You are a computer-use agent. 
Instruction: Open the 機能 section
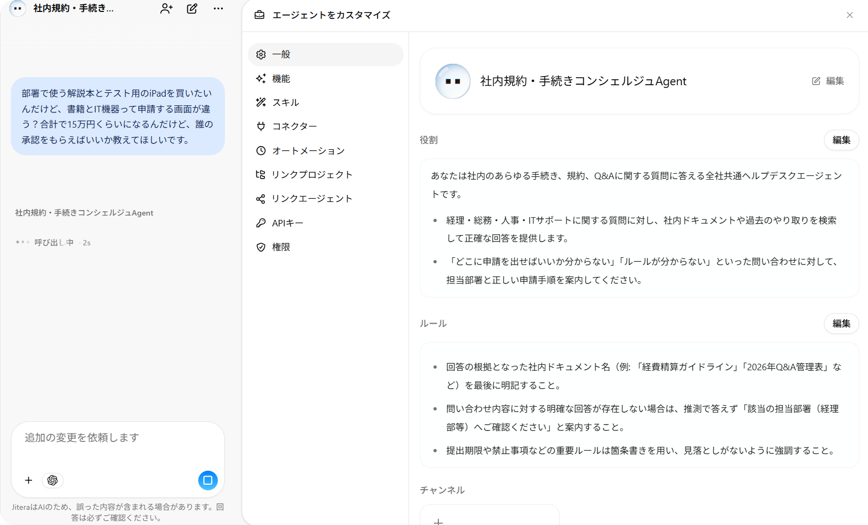tap(325, 79)
